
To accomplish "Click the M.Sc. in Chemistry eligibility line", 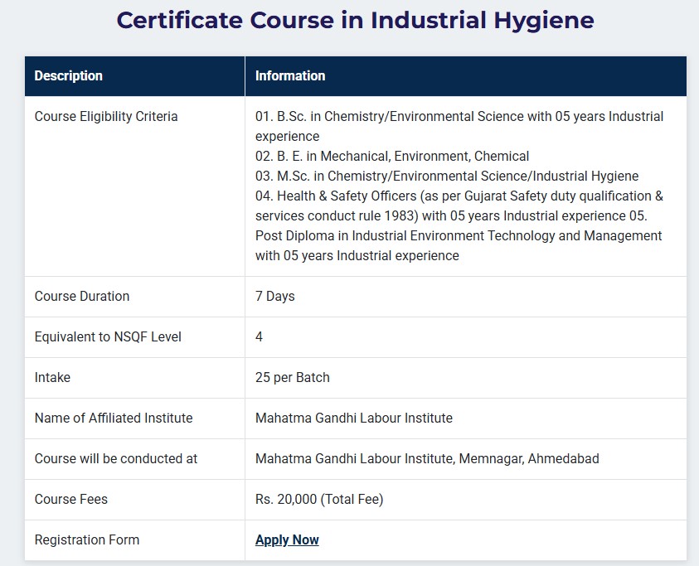I will point(446,176).
